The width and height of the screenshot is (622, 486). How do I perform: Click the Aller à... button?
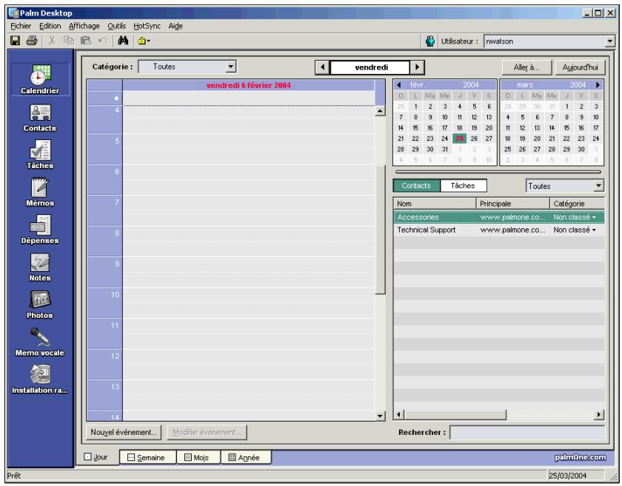tap(526, 67)
